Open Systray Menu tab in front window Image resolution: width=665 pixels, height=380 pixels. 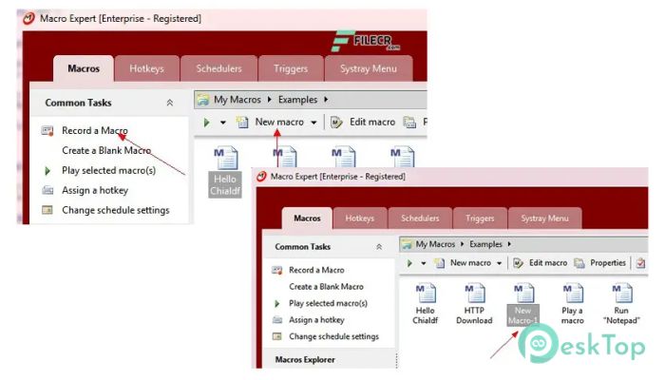coord(544,218)
